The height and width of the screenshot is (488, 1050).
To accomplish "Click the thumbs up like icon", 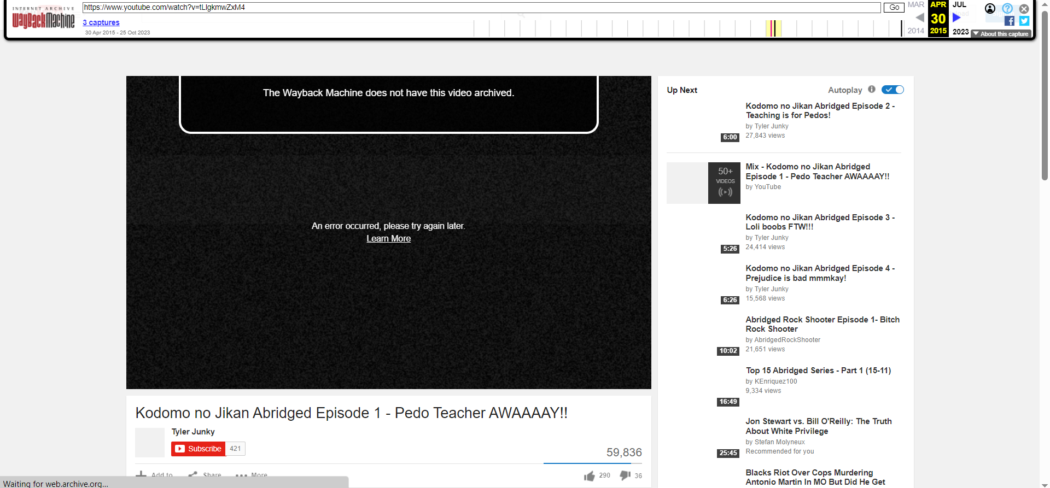I will point(589,476).
